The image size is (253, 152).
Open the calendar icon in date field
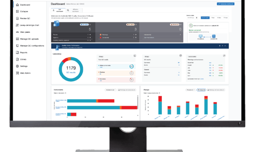coord(197,18)
